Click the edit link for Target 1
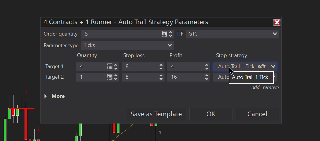 tap(261, 66)
